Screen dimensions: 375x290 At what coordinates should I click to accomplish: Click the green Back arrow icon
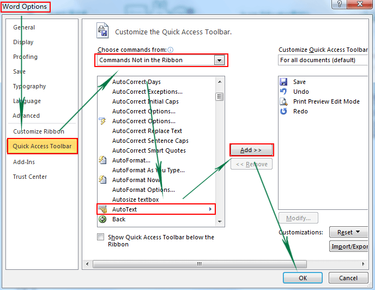(102, 219)
